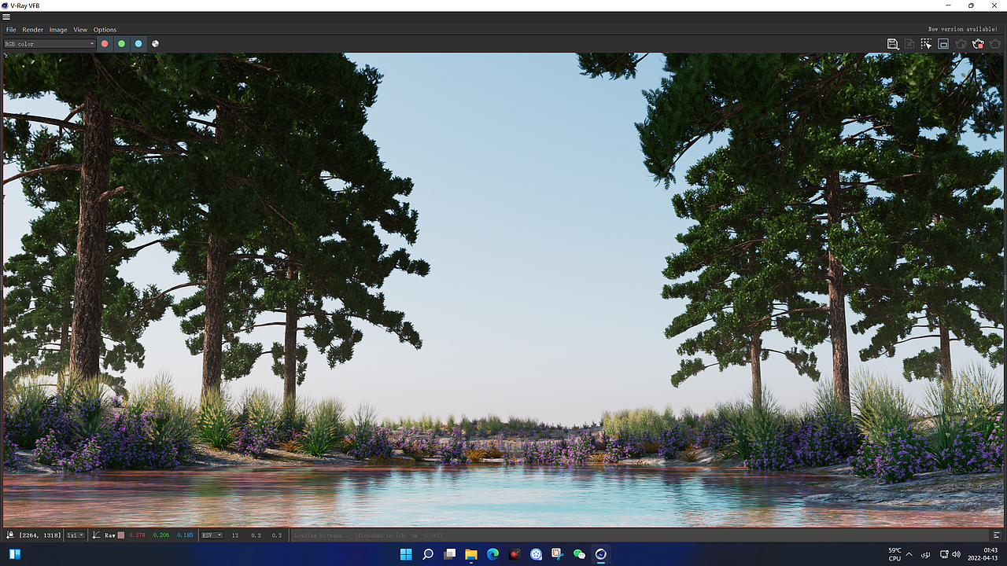Activate the region render tool

pyautogui.click(x=943, y=44)
